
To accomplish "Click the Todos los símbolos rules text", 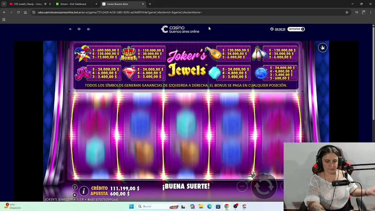I will [x=186, y=86].
